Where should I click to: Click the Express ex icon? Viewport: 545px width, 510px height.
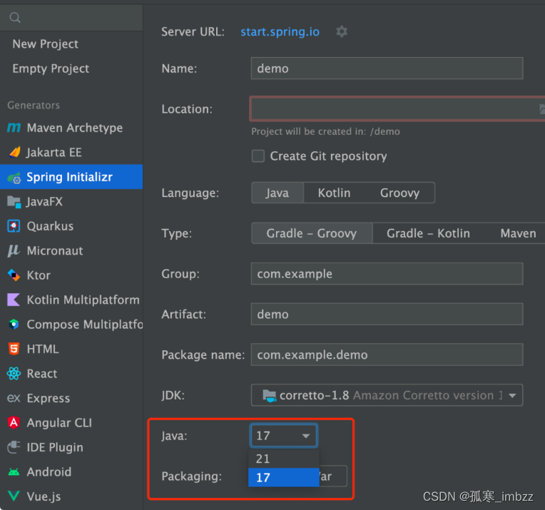click(14, 398)
